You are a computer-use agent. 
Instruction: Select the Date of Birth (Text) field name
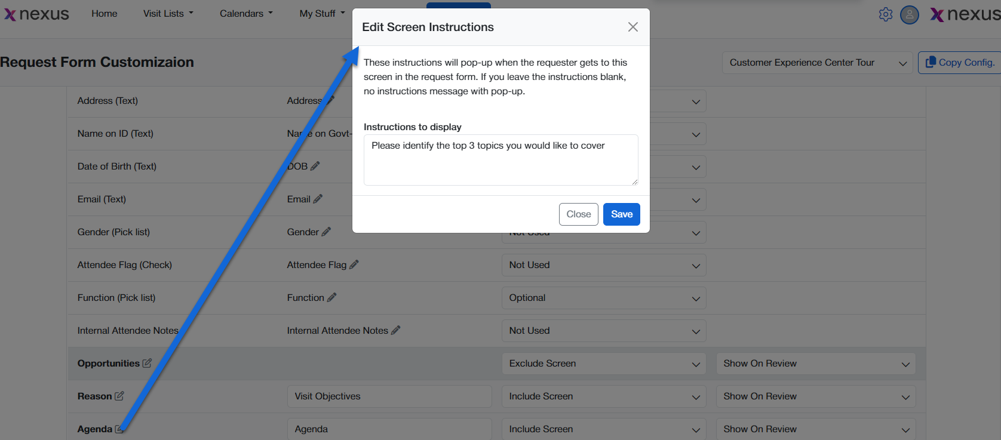pyautogui.click(x=117, y=166)
